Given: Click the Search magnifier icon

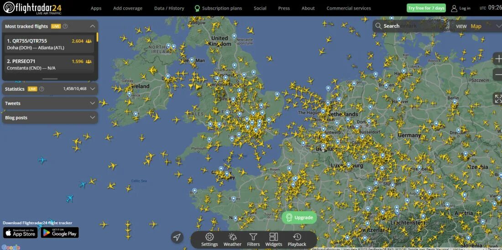Looking at the screenshot, I should (x=378, y=26).
